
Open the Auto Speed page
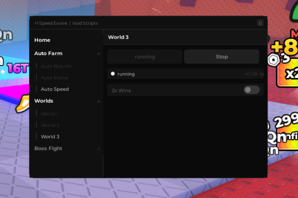tap(55, 89)
